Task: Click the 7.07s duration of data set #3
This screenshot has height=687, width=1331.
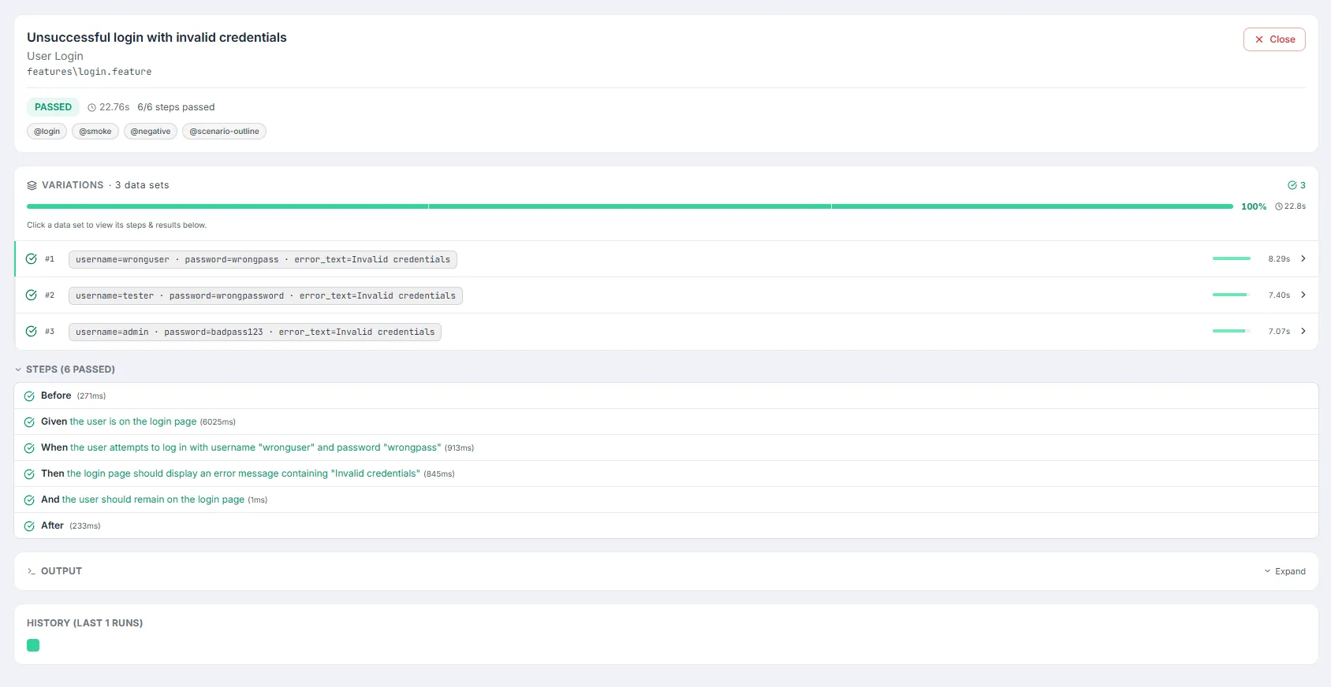Action: coord(1279,331)
